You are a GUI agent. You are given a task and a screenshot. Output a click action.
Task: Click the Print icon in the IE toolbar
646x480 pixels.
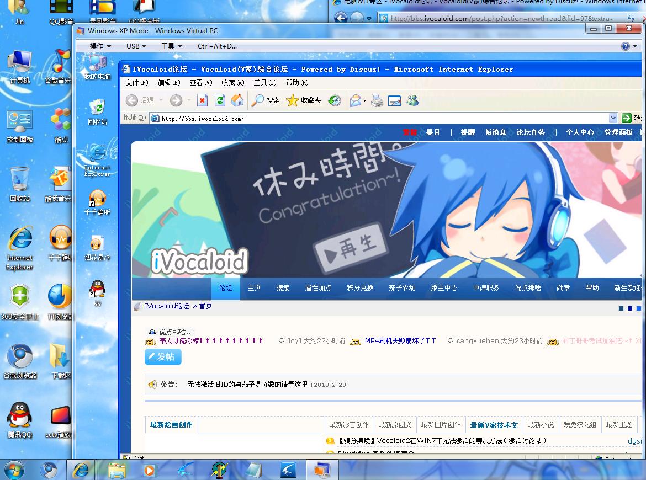pyautogui.click(x=377, y=100)
